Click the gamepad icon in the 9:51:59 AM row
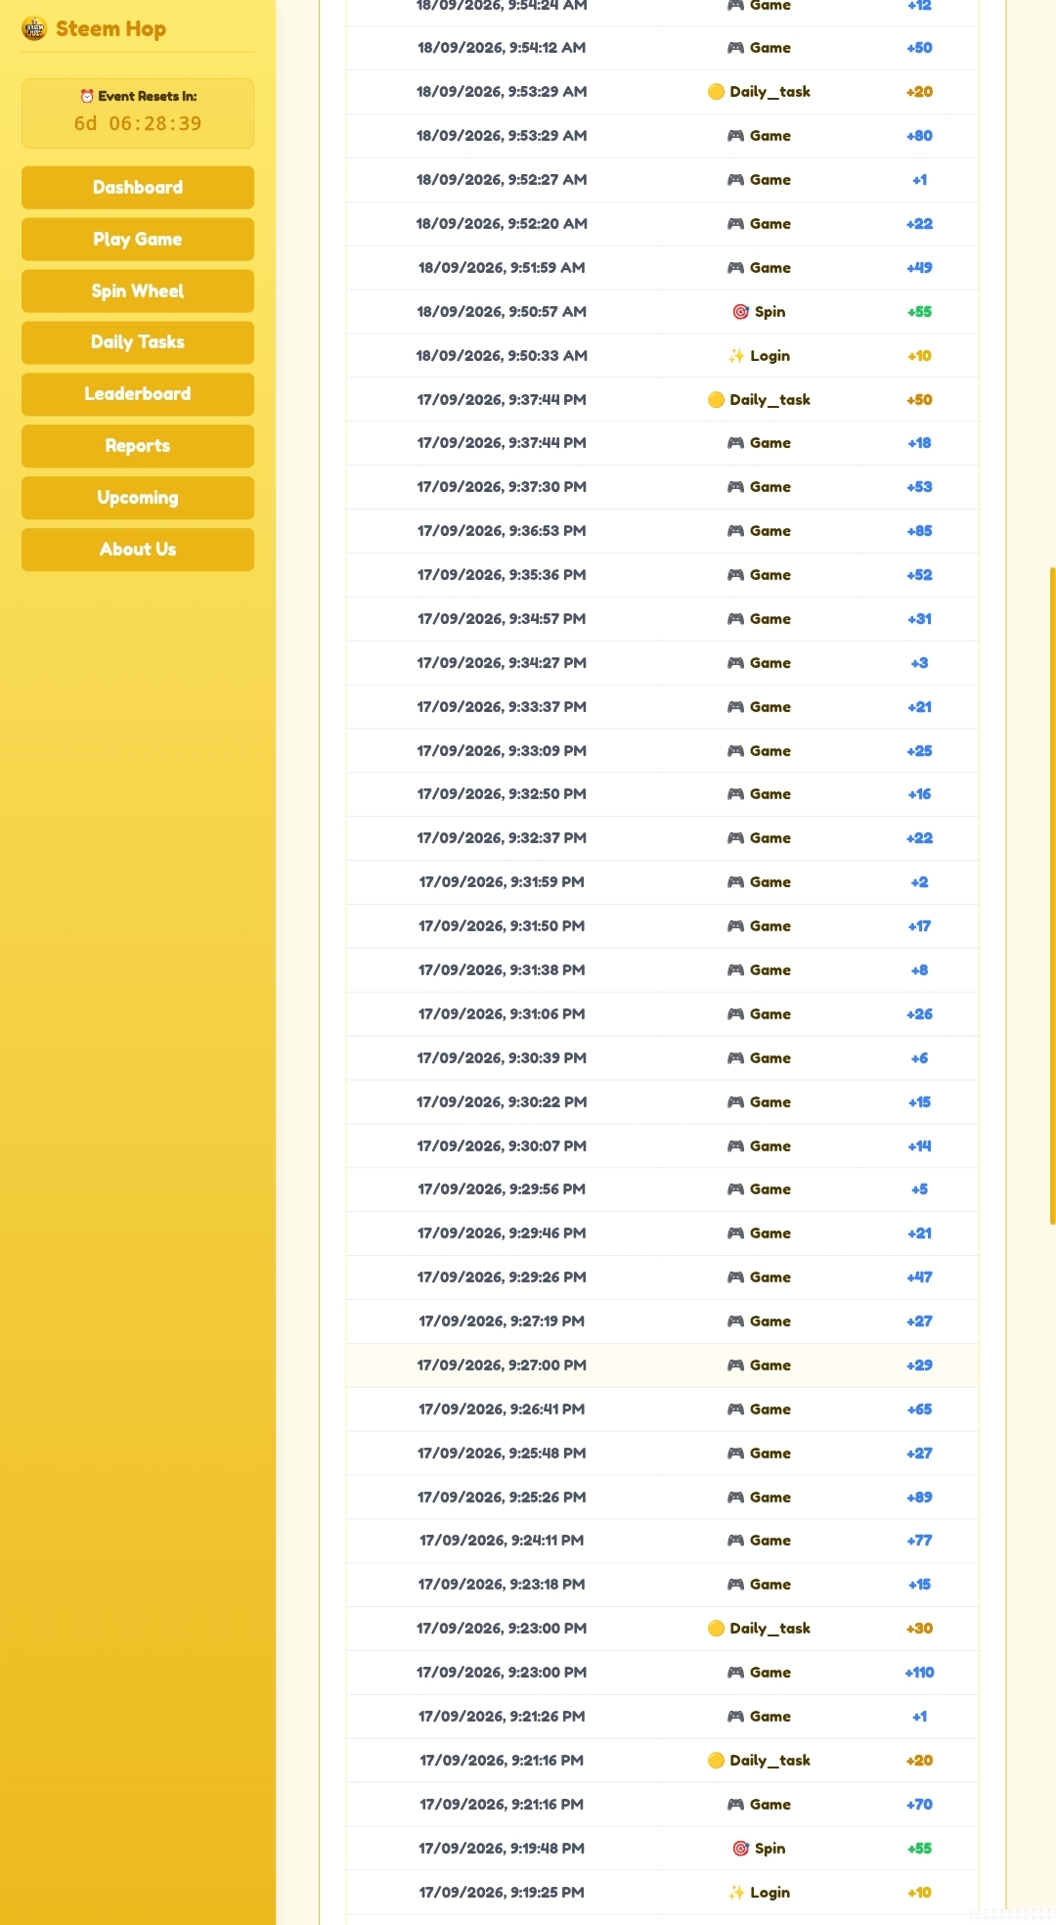 (735, 267)
